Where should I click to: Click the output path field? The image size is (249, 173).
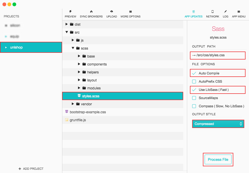[218, 55]
